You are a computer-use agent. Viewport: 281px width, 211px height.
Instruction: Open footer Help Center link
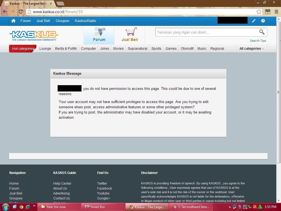(62, 183)
